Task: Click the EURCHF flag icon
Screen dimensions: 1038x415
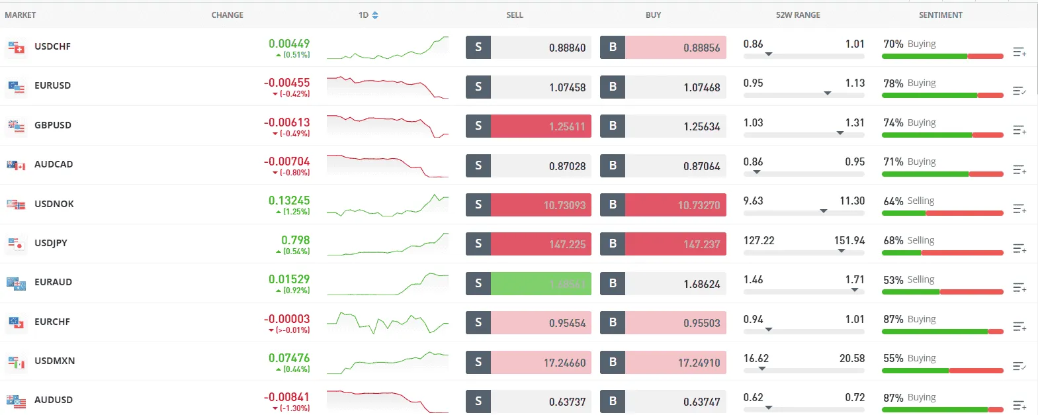Action: tap(16, 322)
